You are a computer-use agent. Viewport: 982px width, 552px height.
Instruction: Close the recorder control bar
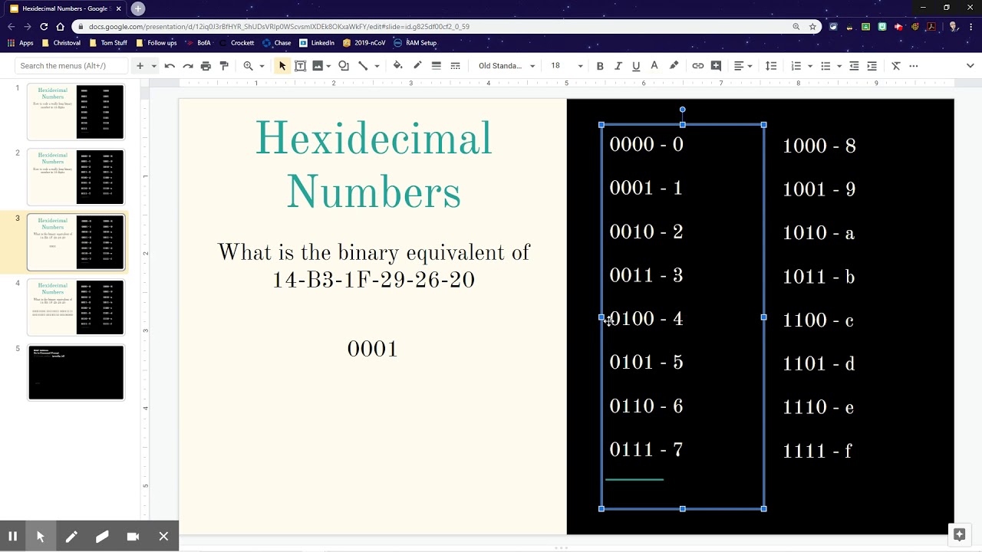[x=163, y=537]
